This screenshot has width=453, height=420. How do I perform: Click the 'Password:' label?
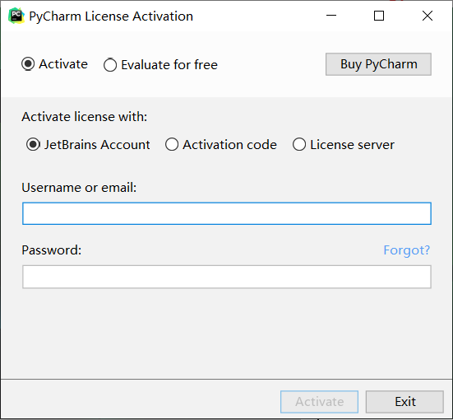tap(52, 250)
